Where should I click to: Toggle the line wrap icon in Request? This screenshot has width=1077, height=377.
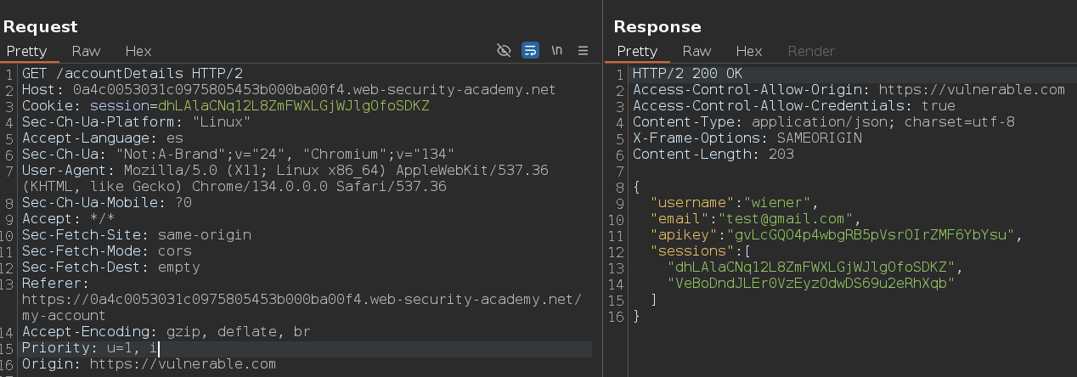click(530, 51)
